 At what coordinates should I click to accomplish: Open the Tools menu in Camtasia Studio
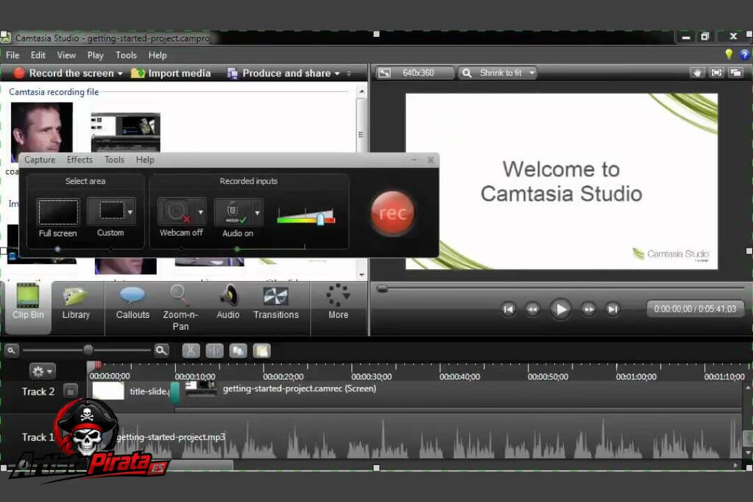[x=125, y=55]
